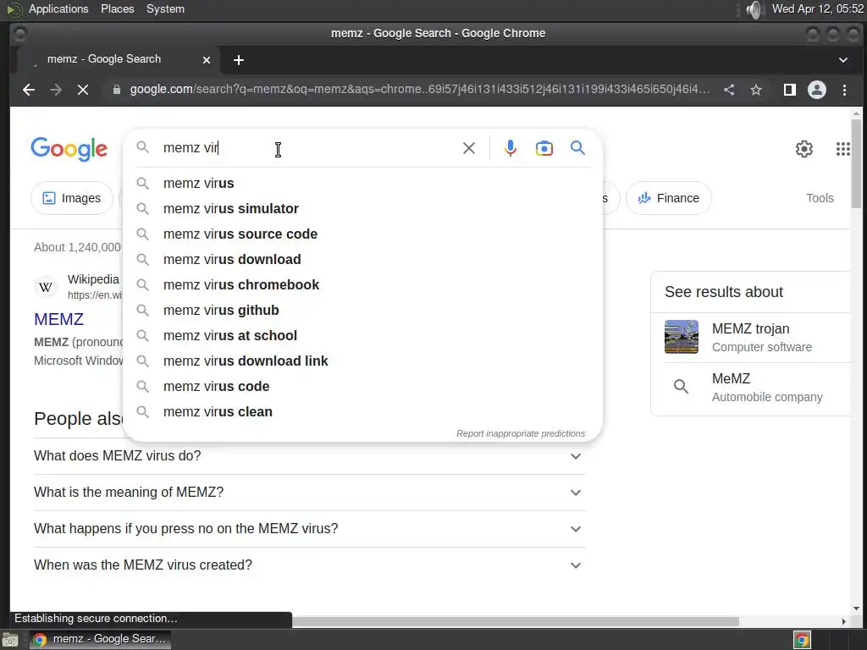Choose suggestion 'memz virus at school'
867x650 pixels.
[362, 336]
